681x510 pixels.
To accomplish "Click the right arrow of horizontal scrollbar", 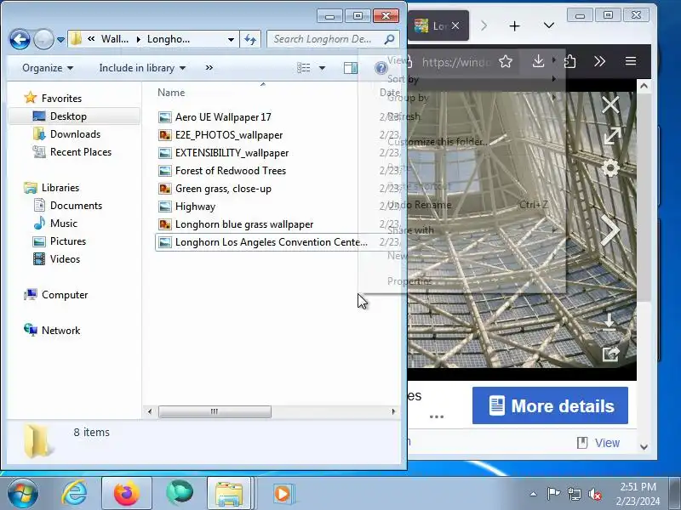I will [x=393, y=411].
